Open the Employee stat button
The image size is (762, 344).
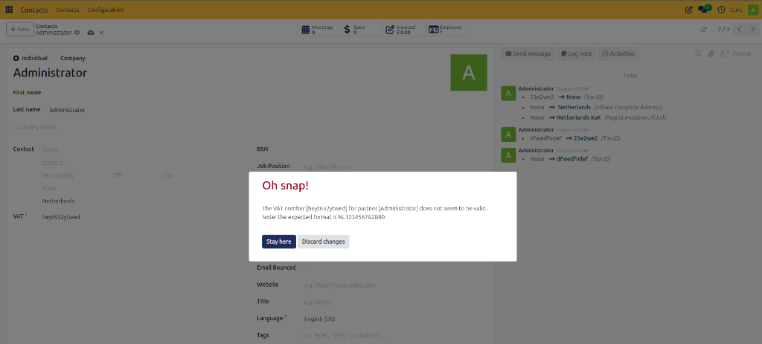coord(447,30)
